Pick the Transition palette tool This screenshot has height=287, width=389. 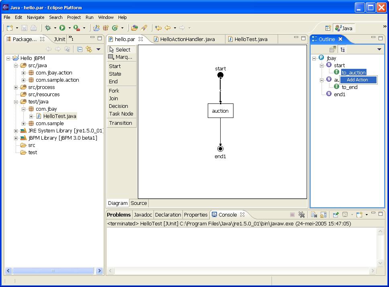[x=121, y=123]
